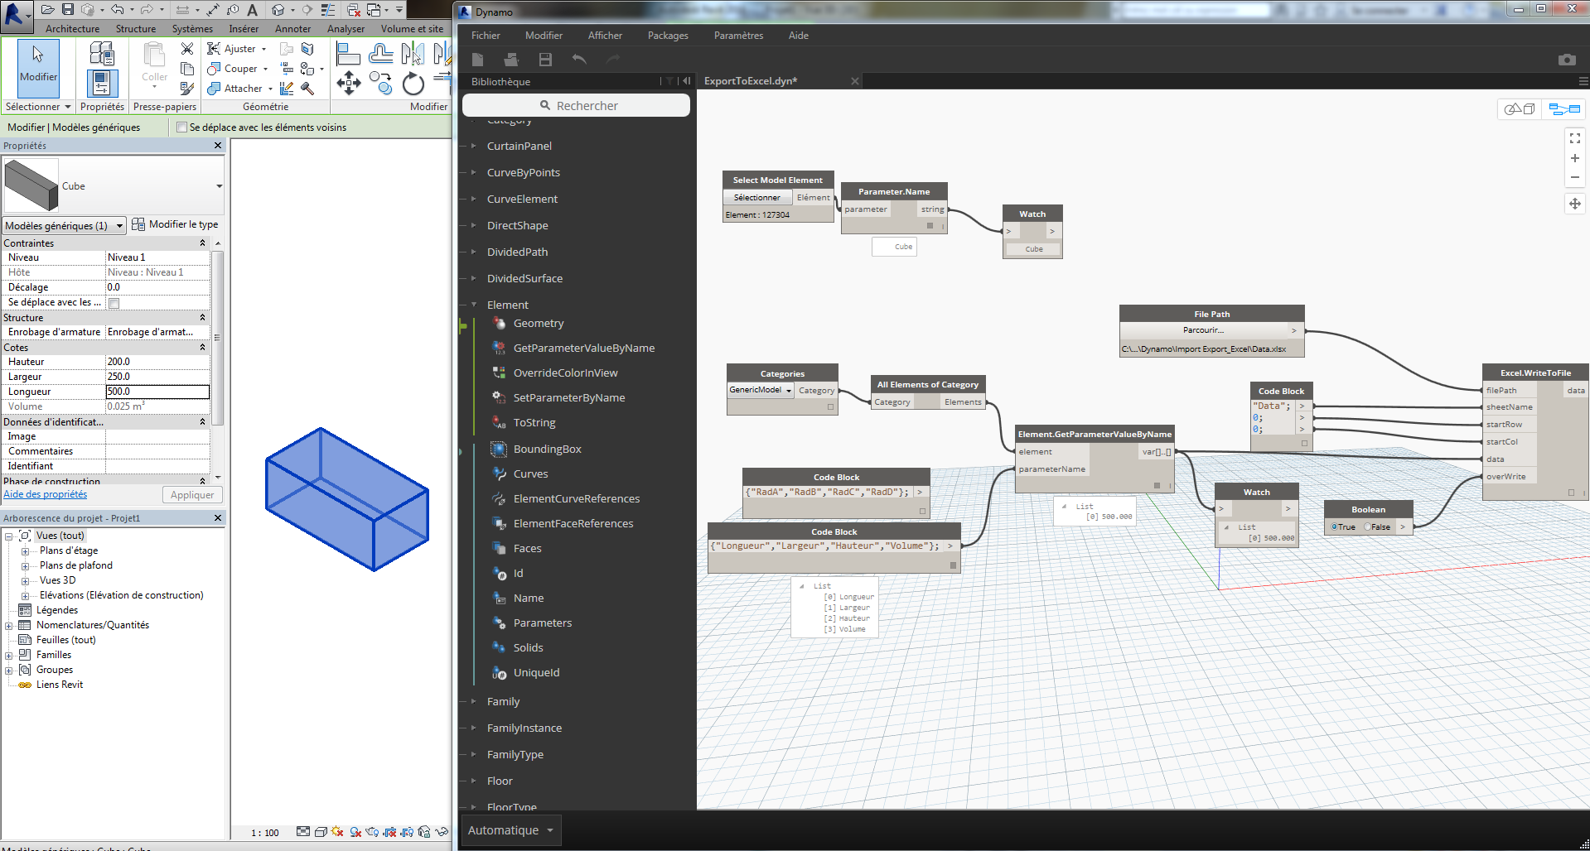Click Parcourir button in File Path node
The image size is (1590, 851).
pyautogui.click(x=1203, y=330)
